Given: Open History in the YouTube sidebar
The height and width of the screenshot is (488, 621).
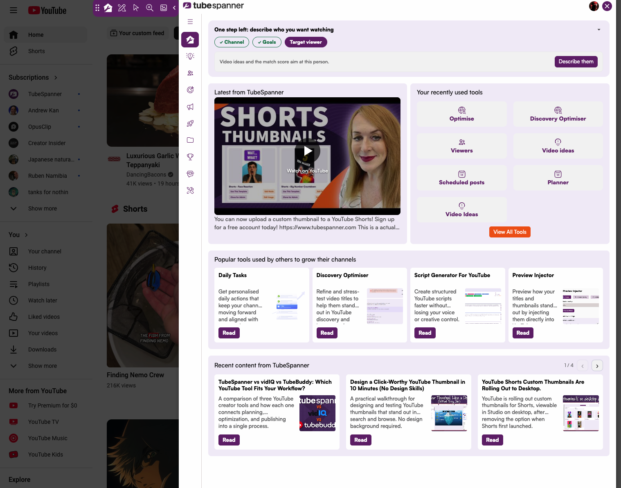Looking at the screenshot, I should click(x=46, y=268).
